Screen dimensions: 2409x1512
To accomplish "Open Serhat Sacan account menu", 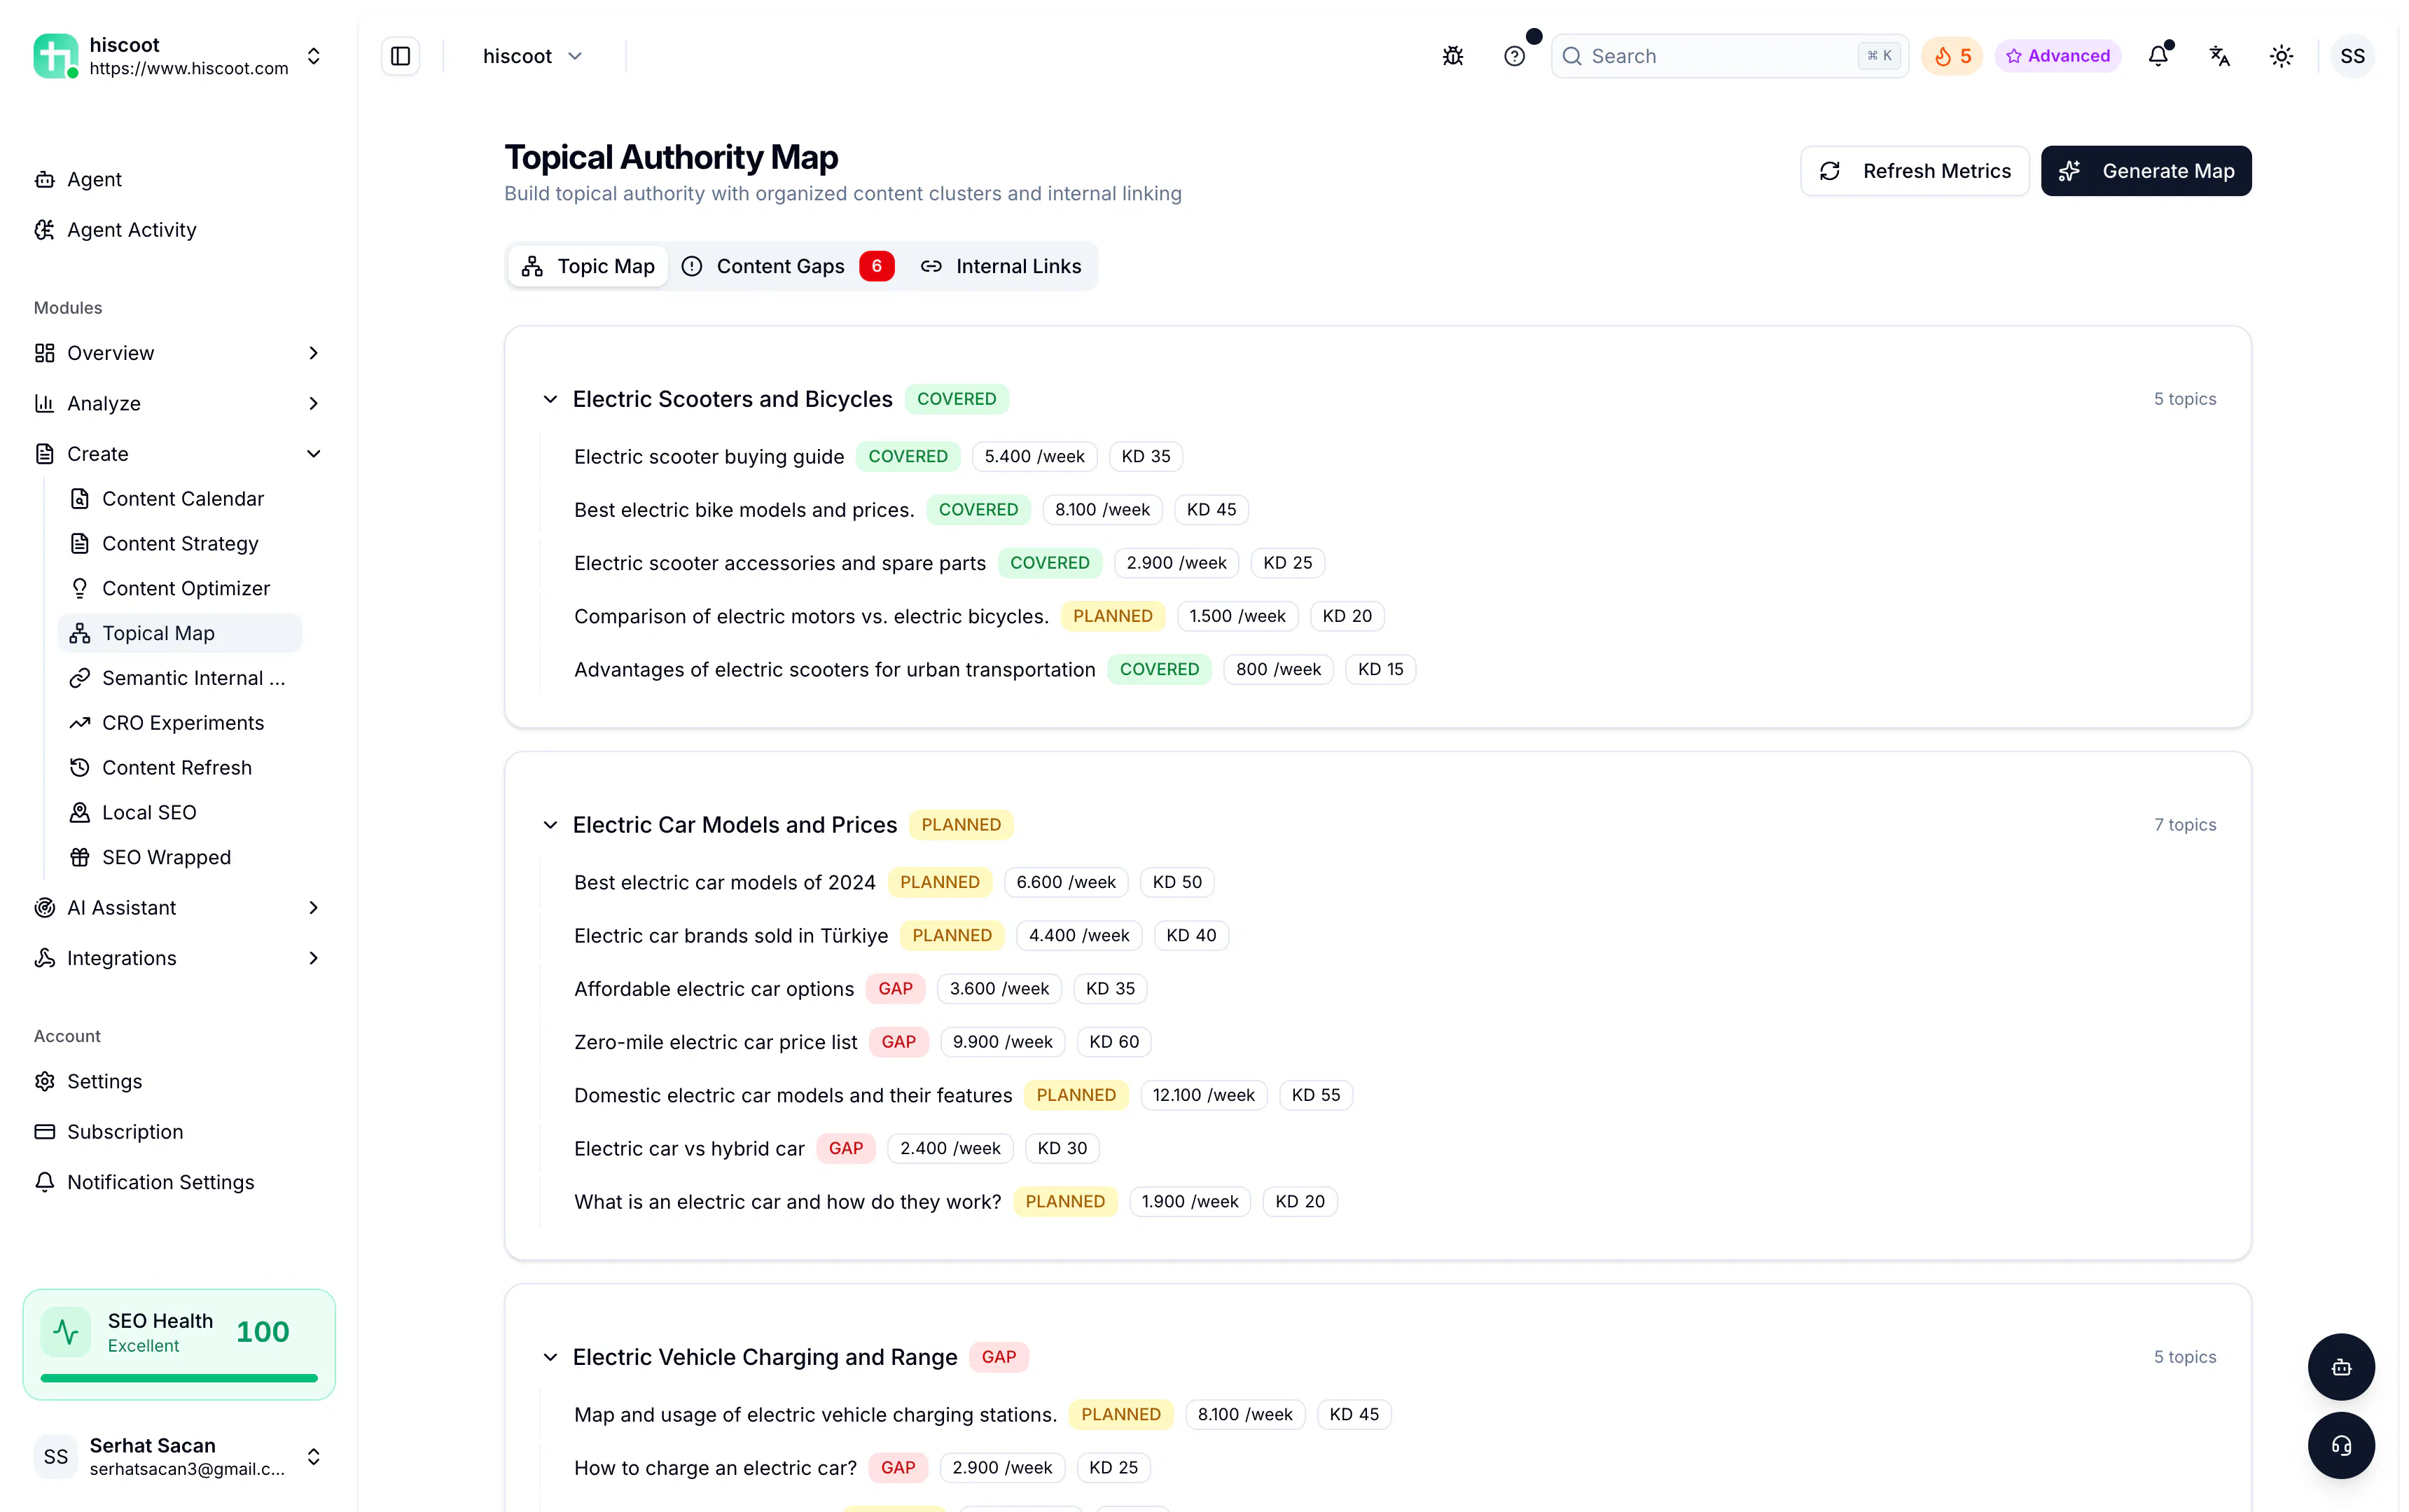I will 179,1456.
